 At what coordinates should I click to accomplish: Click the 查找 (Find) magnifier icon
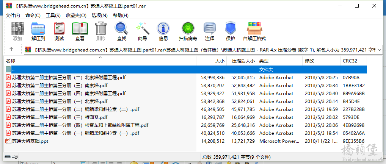[x=122, y=28]
